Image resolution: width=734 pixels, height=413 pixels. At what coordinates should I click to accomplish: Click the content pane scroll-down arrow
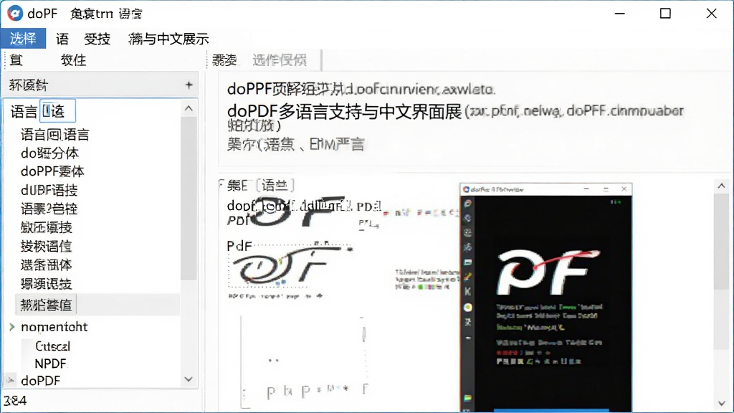tap(721, 403)
